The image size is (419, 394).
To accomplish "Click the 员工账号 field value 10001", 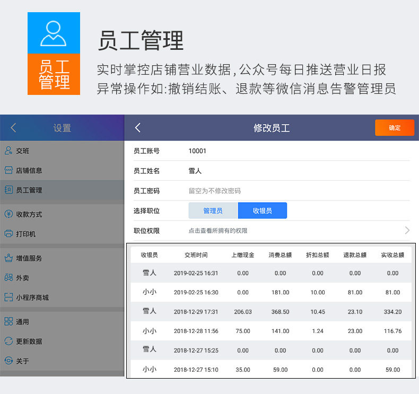I will 197,151.
